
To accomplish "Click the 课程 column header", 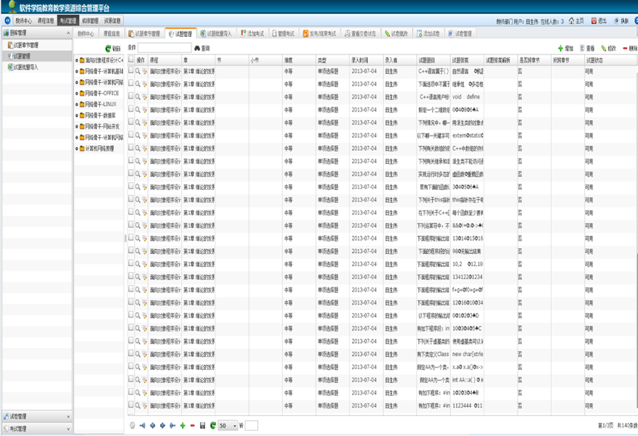I will click(165, 59).
